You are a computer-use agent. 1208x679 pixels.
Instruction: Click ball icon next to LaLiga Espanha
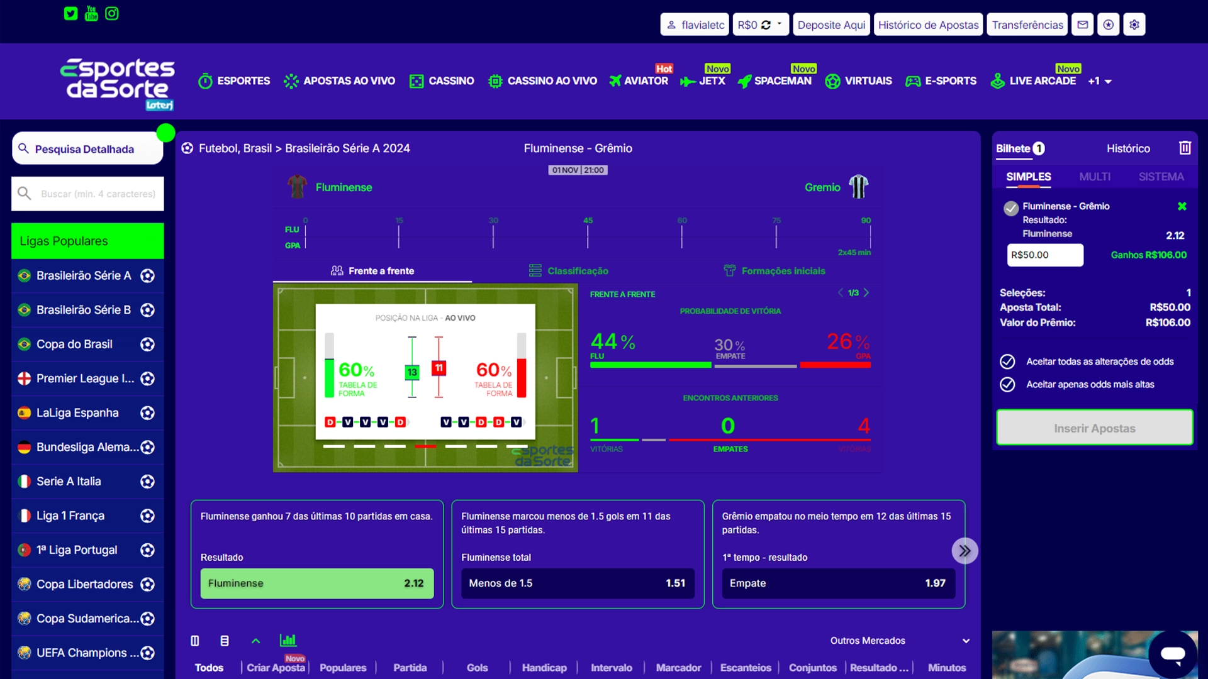[x=148, y=412]
